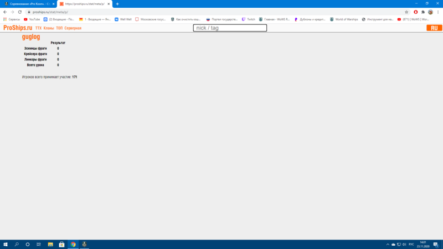Click the browser forward arrow
The height and width of the screenshot is (249, 443).
(12, 12)
